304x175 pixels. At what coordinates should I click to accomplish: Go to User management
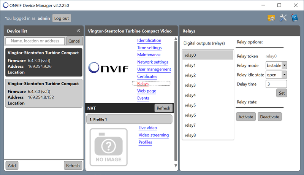pos(154,69)
